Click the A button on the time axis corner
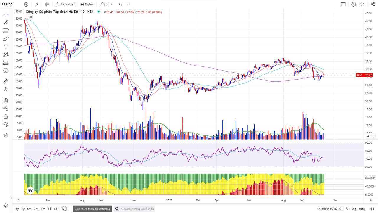378x213 pixels. pos(371,200)
